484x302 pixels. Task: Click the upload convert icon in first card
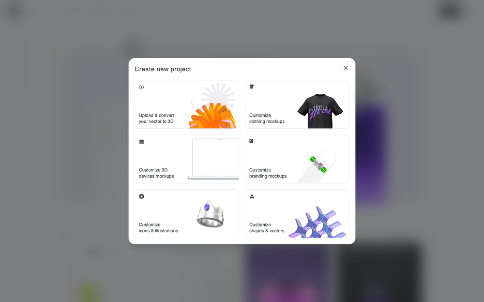click(x=141, y=87)
